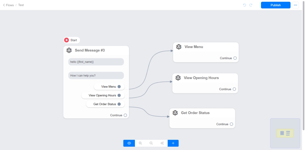Click the View Opening Hours node icon

178,78
